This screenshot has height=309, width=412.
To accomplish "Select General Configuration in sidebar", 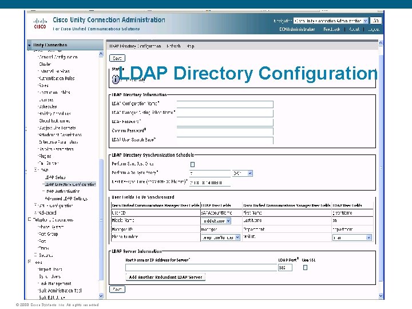I will click(58, 57).
